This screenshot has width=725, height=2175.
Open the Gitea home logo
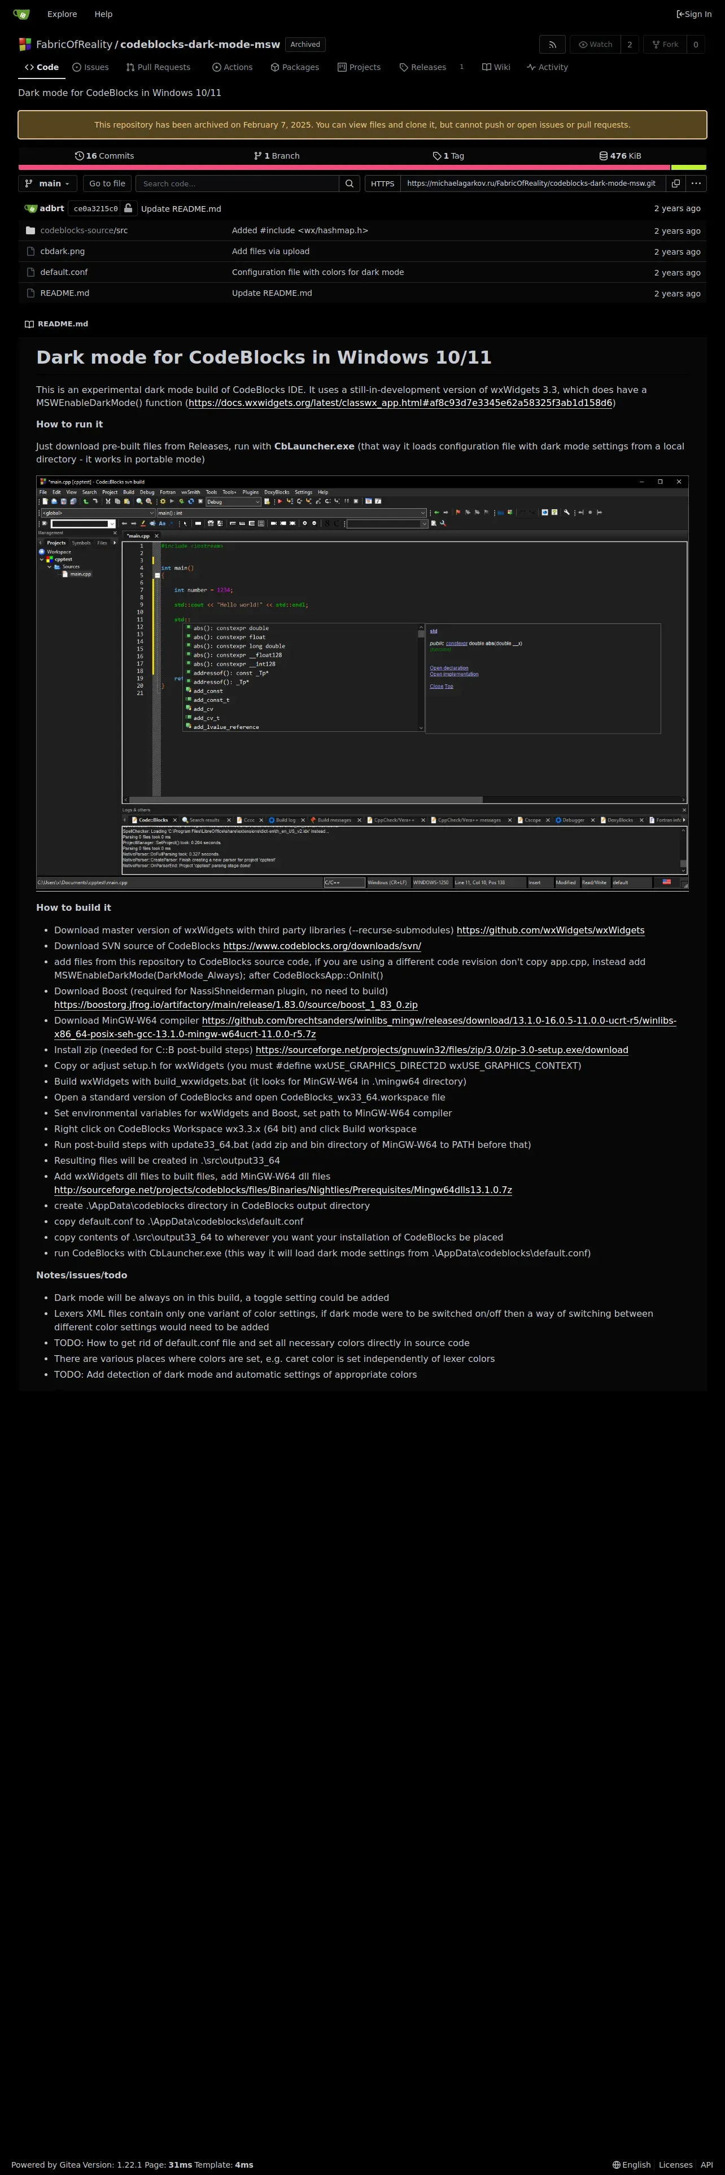21,14
